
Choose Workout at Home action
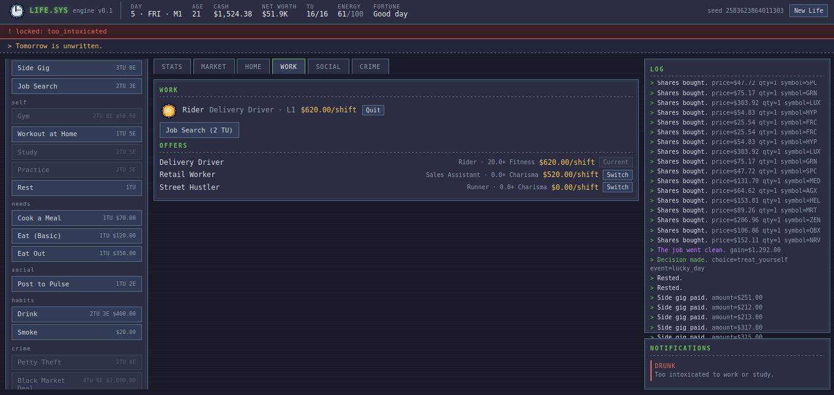tap(76, 134)
